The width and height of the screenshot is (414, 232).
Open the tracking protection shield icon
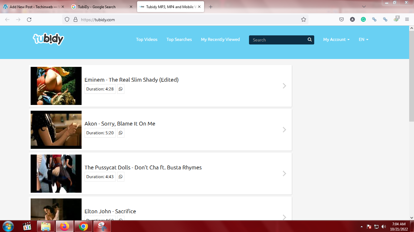(67, 20)
